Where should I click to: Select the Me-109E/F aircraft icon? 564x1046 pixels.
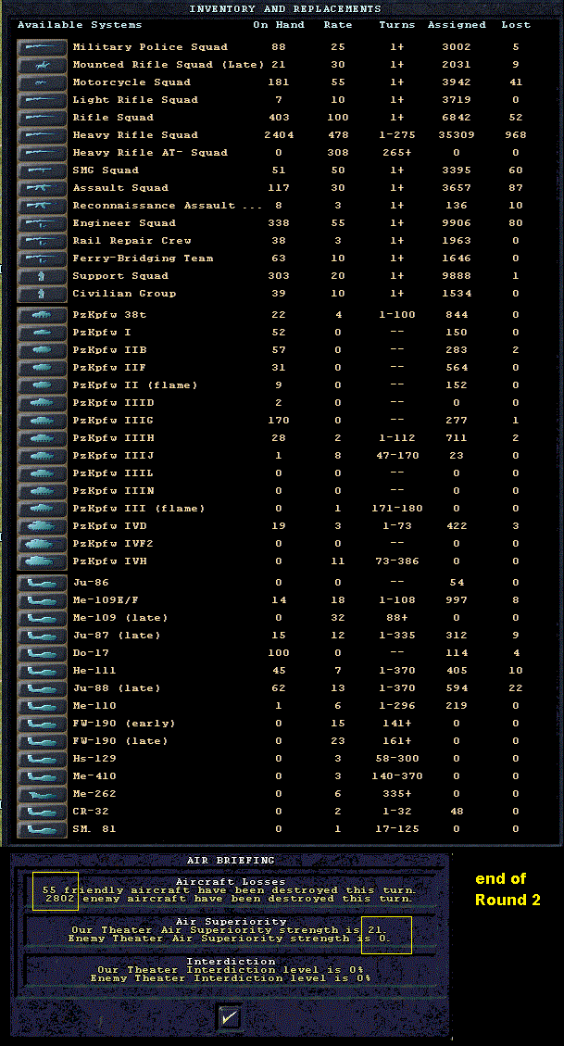tap(42, 600)
